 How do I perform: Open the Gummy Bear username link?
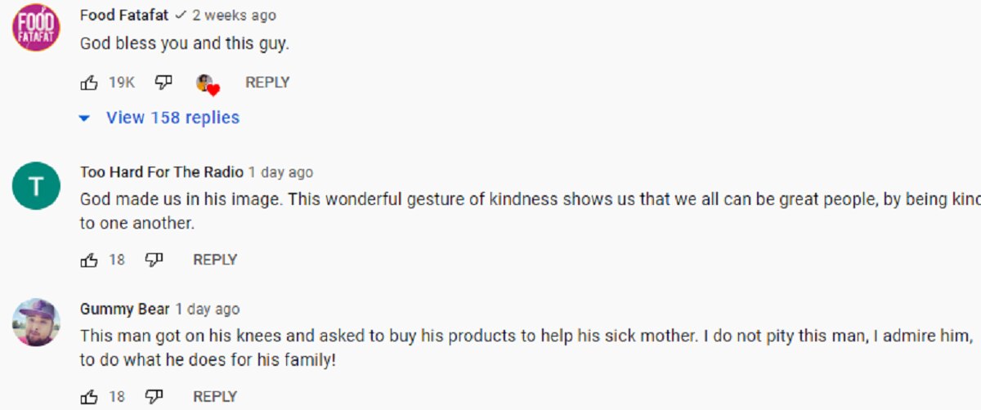[x=125, y=309]
